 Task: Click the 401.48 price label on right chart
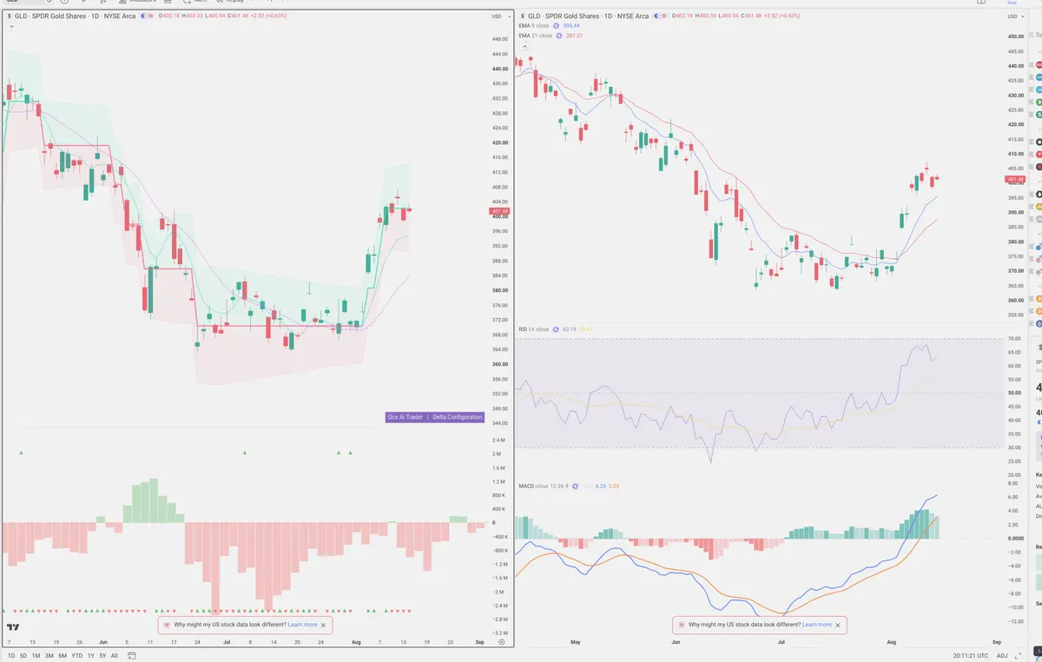point(1015,180)
